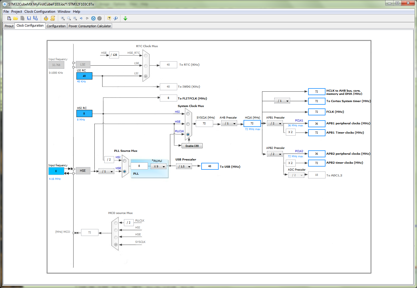Click the blue circular reset clock icon
Screen dimensions: 417x288
[93, 18]
